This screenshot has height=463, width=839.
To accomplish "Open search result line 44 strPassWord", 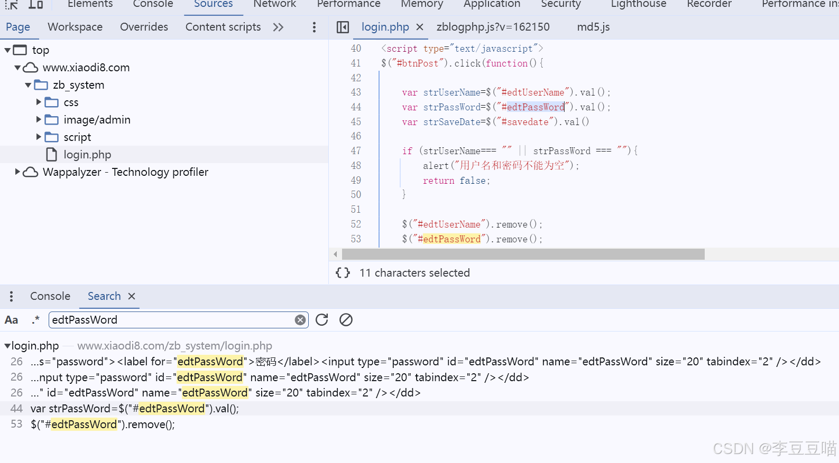I will tap(135, 409).
